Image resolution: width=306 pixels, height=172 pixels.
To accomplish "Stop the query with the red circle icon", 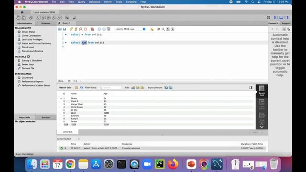I will [86, 29].
